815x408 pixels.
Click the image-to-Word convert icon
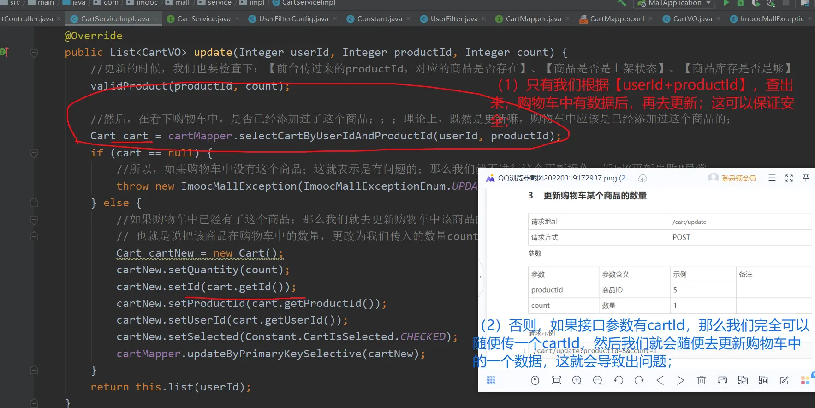[764, 380]
